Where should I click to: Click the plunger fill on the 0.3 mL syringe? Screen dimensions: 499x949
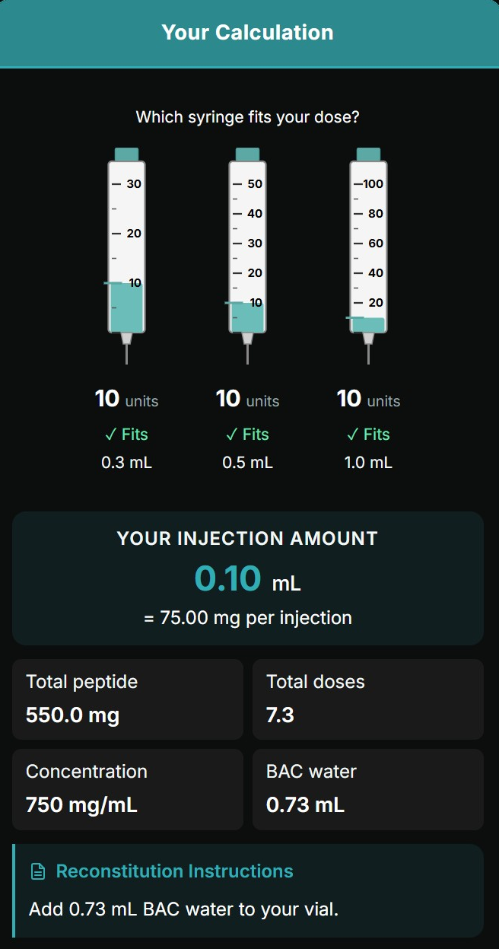point(126,308)
